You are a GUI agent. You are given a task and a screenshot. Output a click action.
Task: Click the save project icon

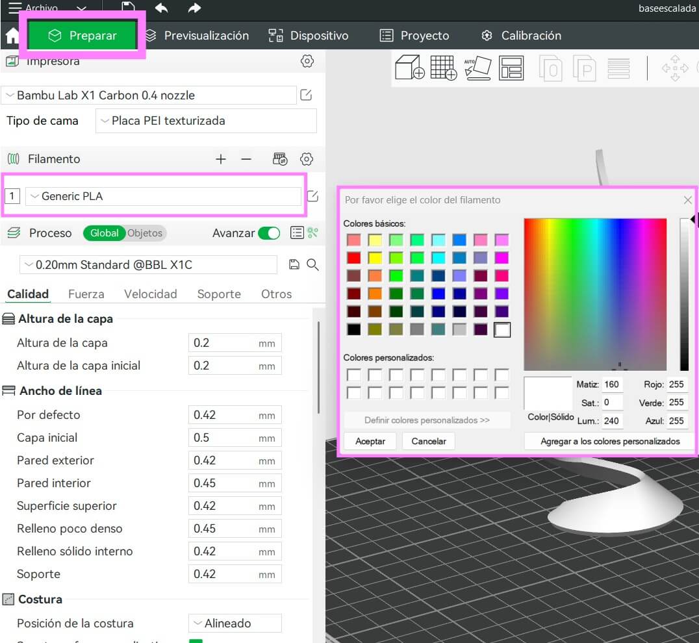[128, 8]
